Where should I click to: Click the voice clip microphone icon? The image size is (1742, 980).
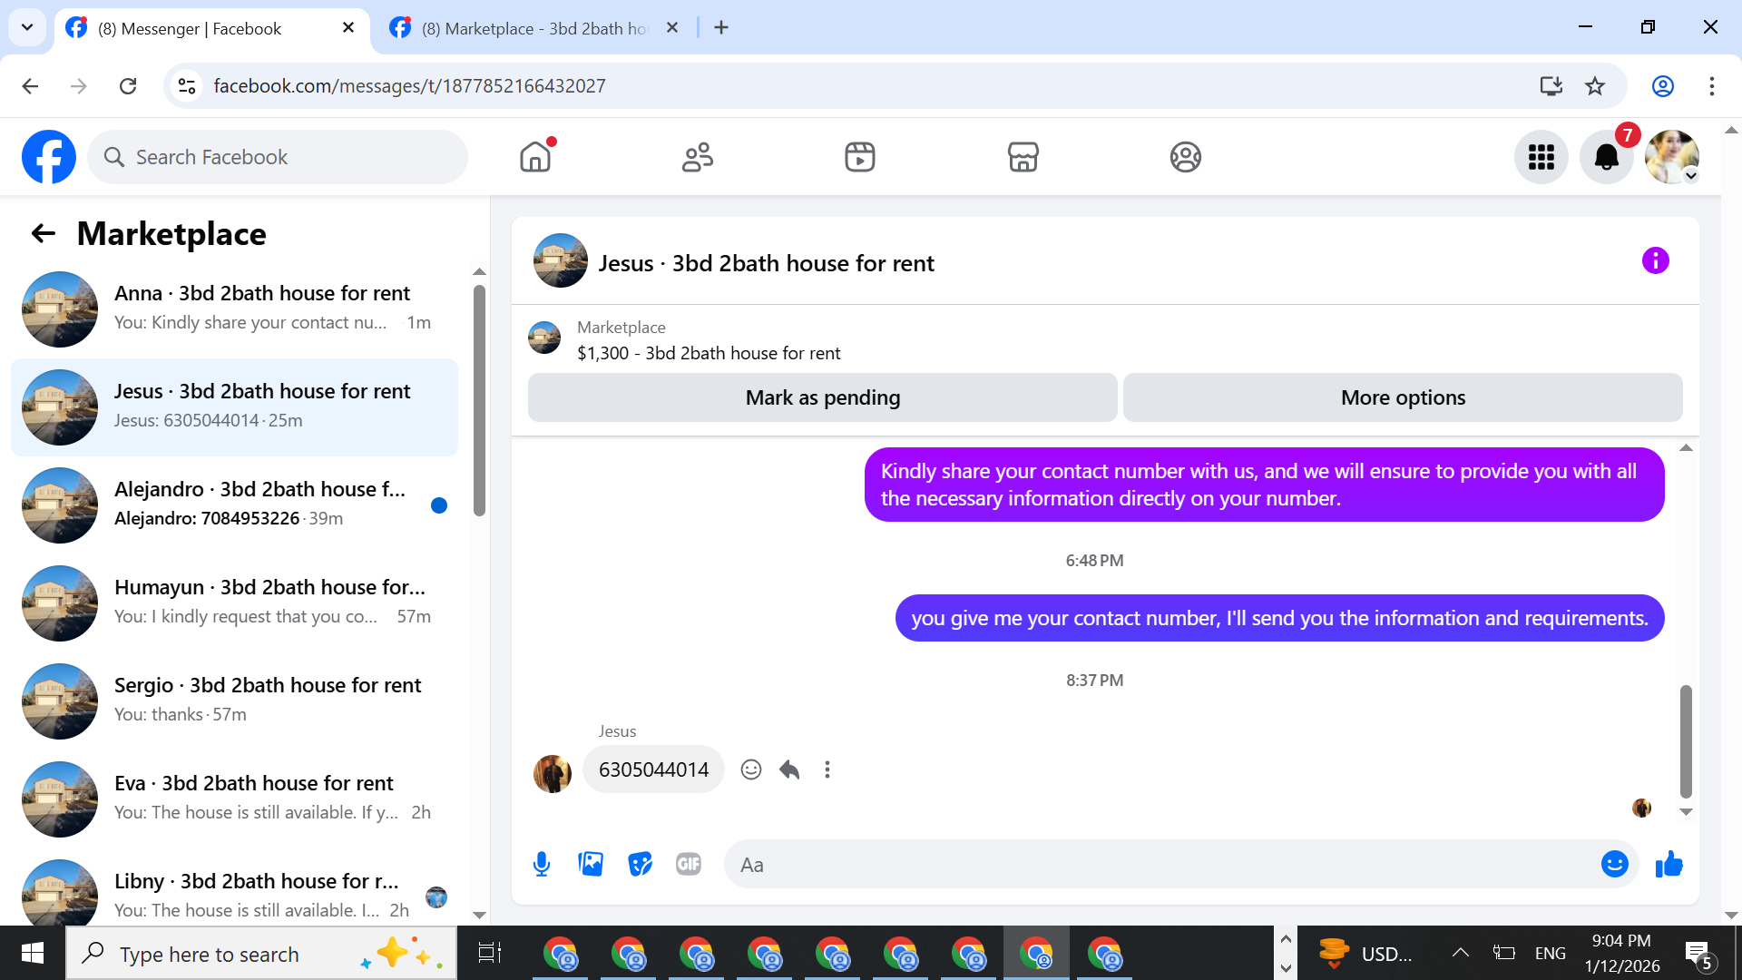pyautogui.click(x=542, y=865)
